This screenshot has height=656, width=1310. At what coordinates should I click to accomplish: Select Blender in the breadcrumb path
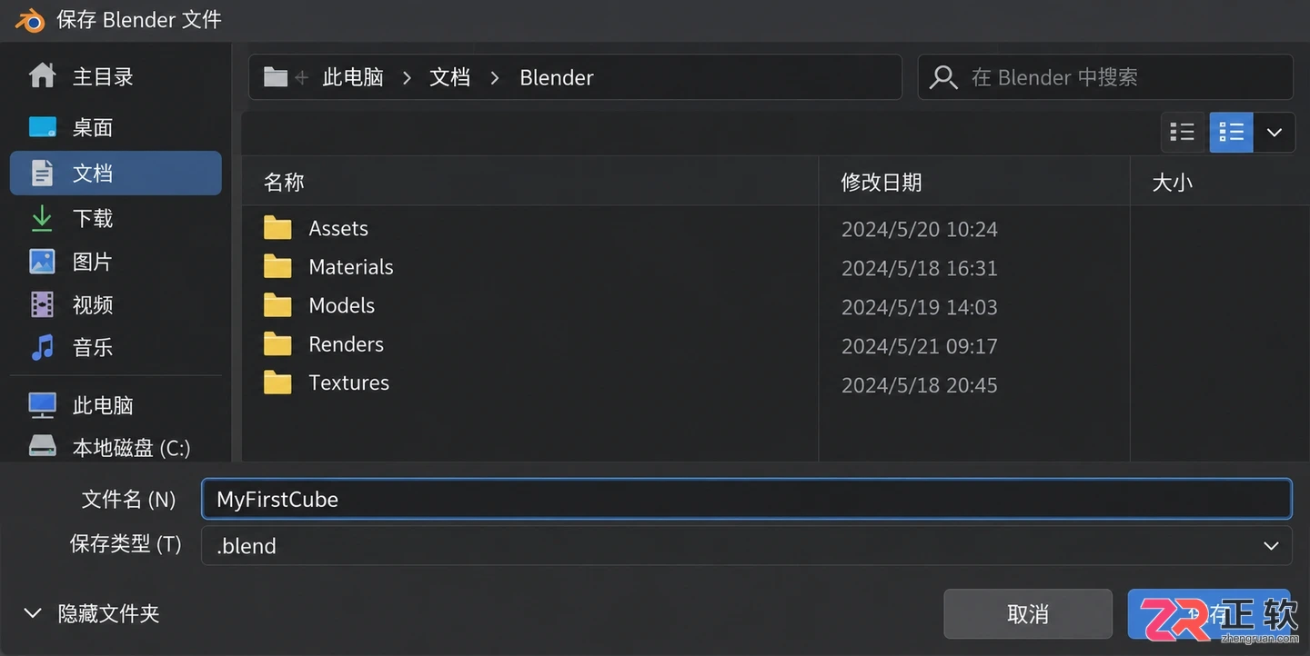557,78
